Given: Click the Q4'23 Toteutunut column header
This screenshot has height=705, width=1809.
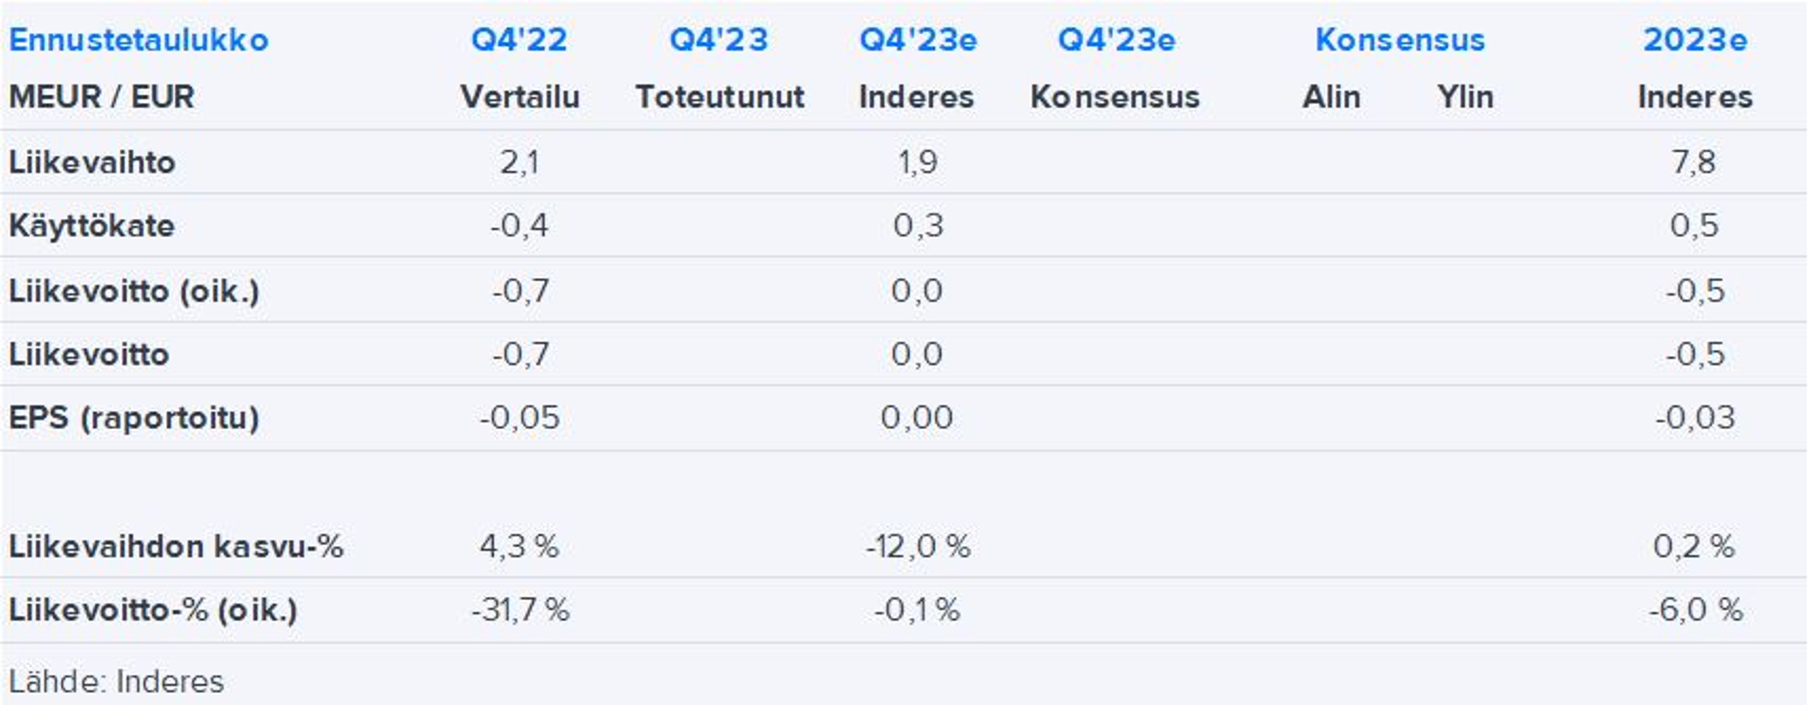Looking at the screenshot, I should click(718, 40).
